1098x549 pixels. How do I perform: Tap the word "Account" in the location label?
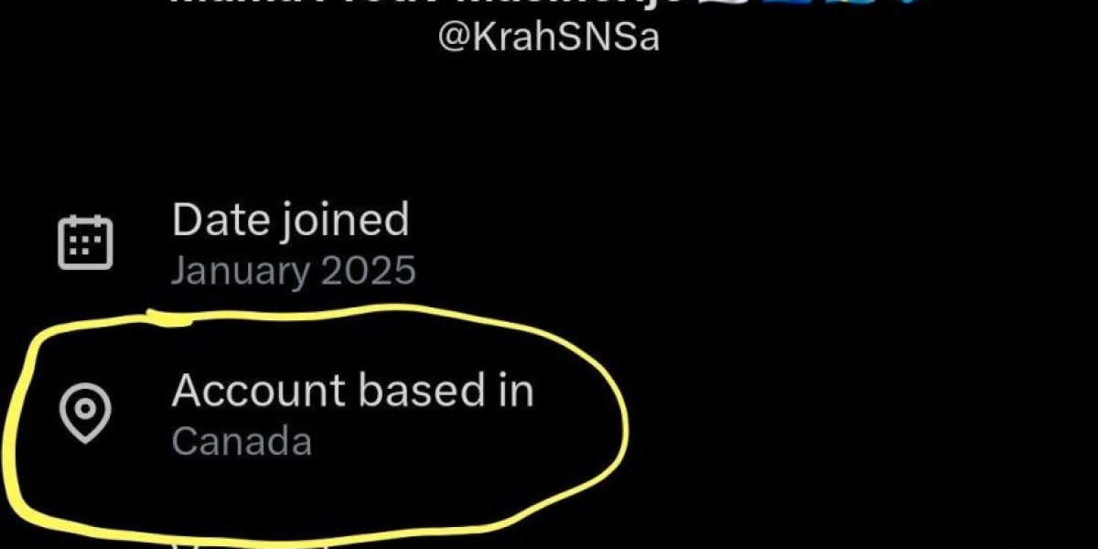coord(259,392)
